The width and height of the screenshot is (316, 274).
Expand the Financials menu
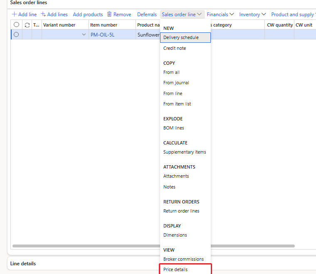tap(220, 15)
